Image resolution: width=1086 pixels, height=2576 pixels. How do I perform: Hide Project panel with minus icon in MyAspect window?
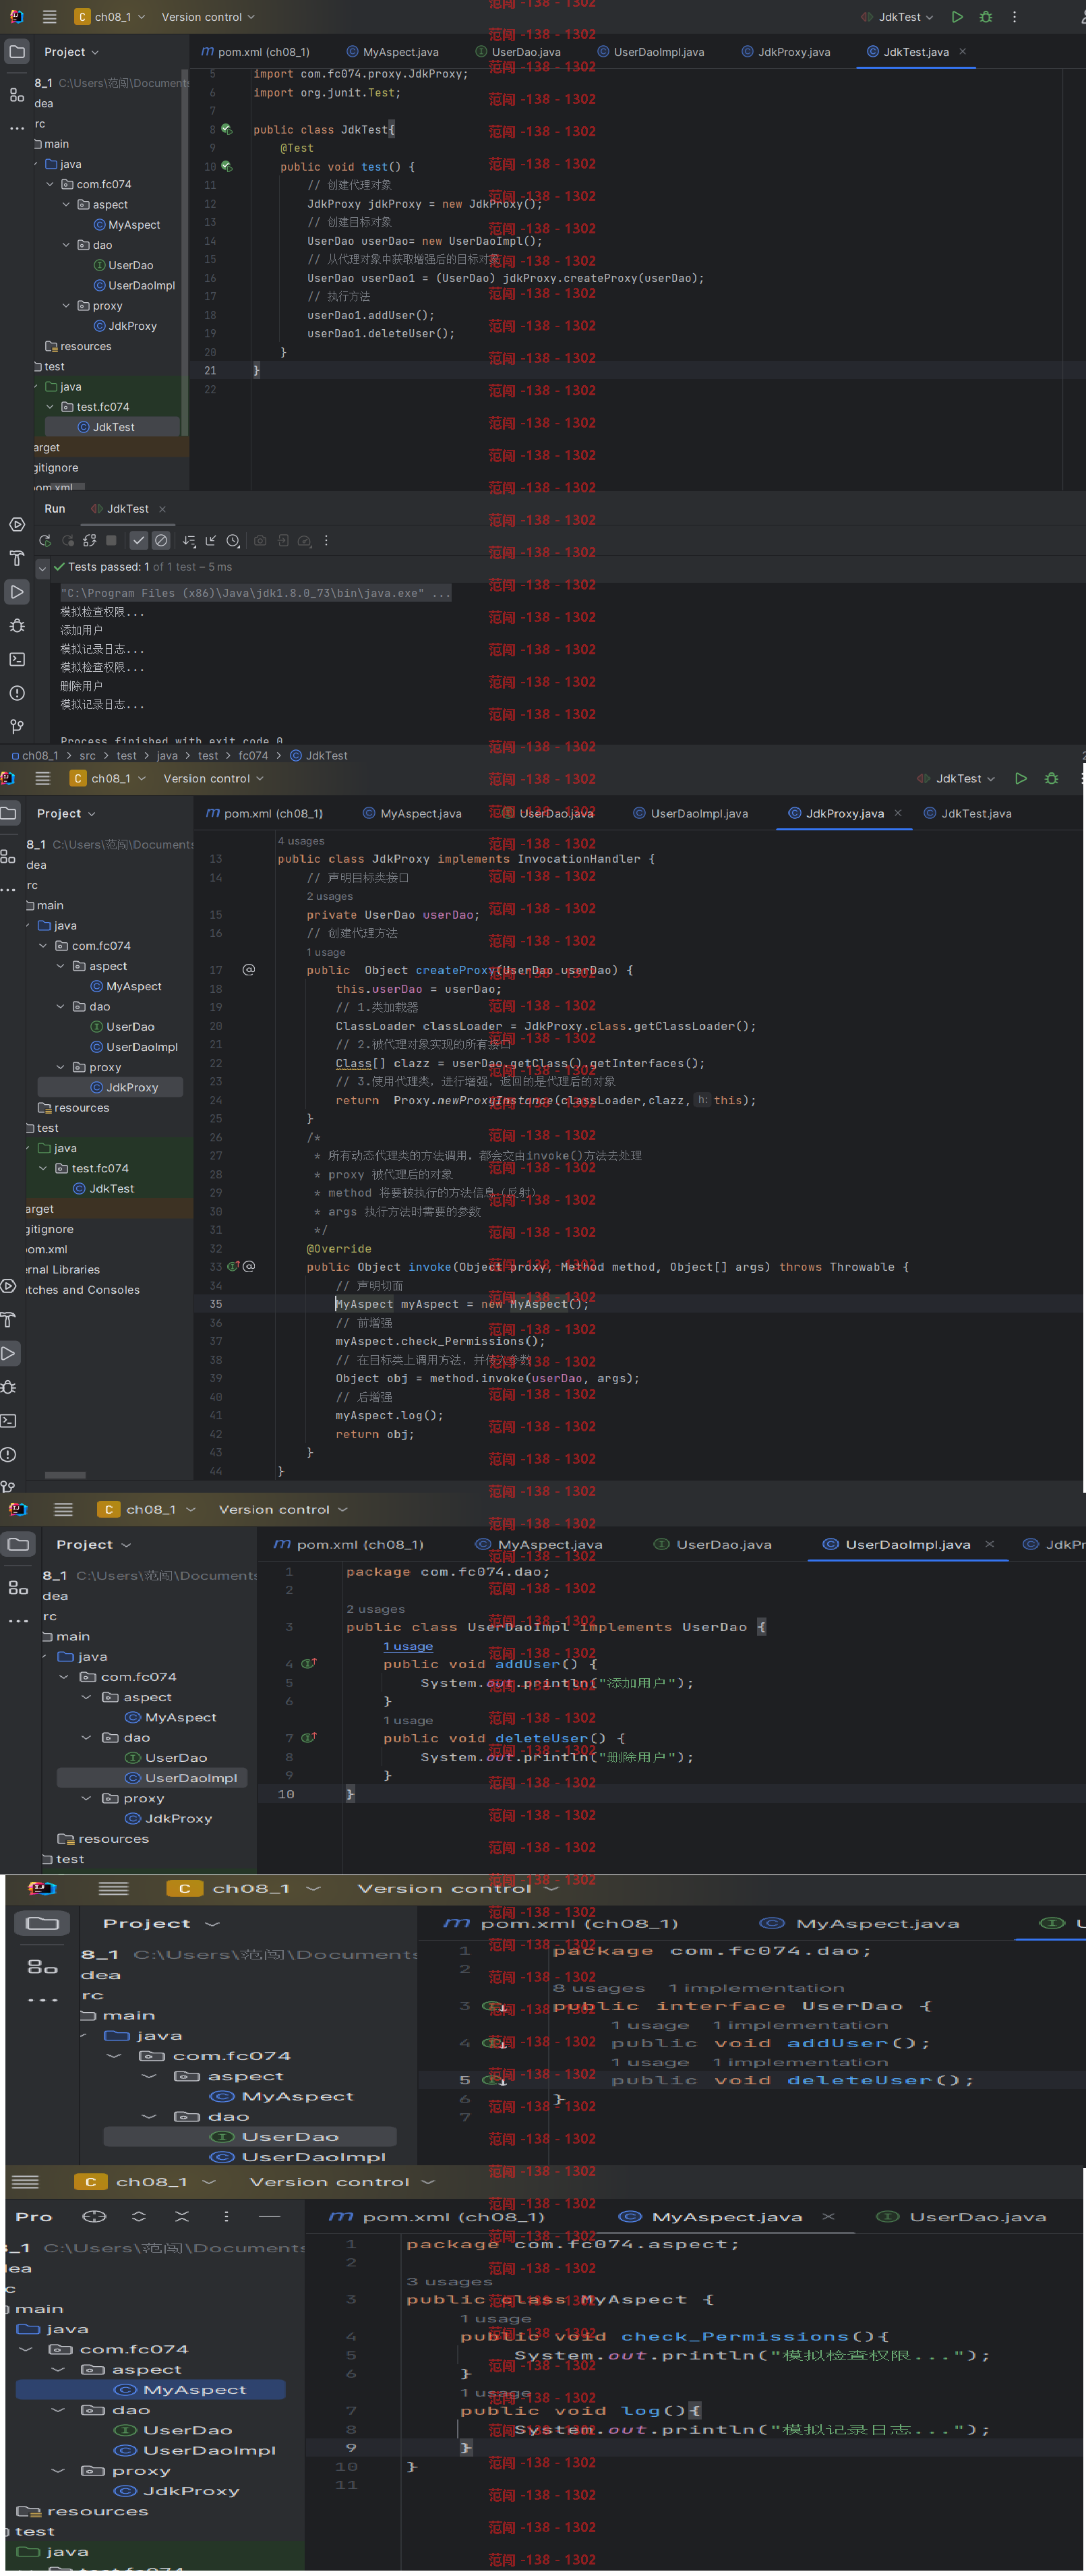pyautogui.click(x=269, y=2217)
